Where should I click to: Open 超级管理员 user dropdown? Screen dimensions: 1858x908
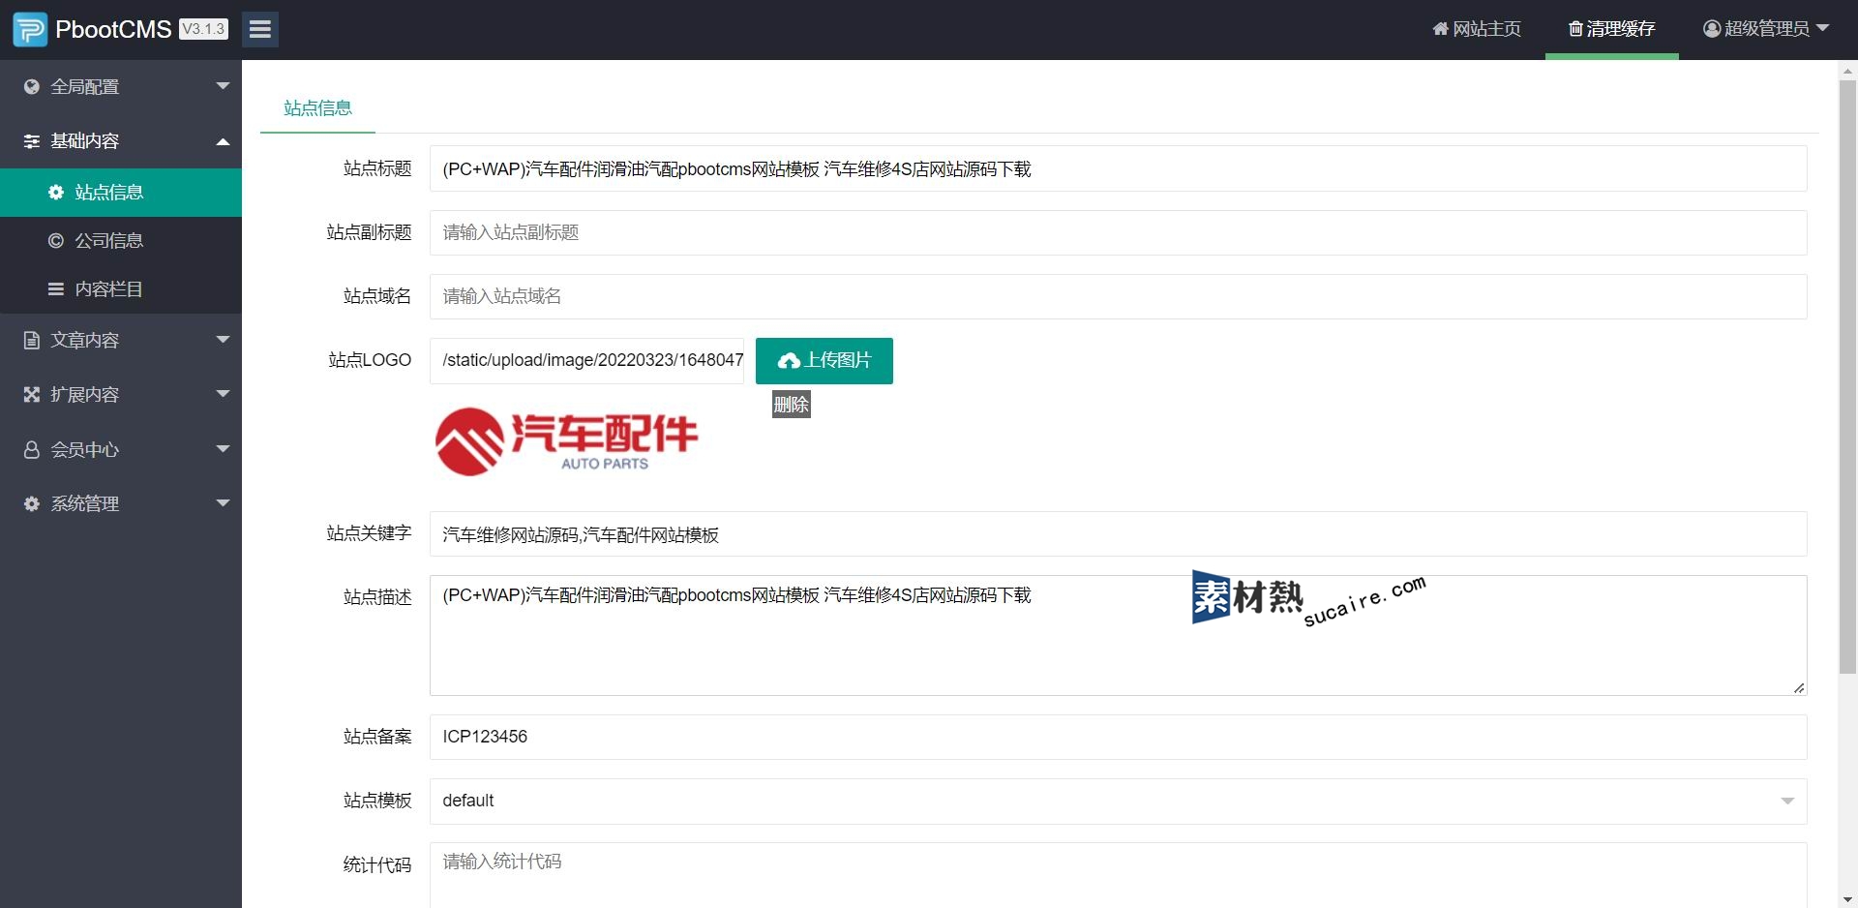pyautogui.click(x=1766, y=29)
